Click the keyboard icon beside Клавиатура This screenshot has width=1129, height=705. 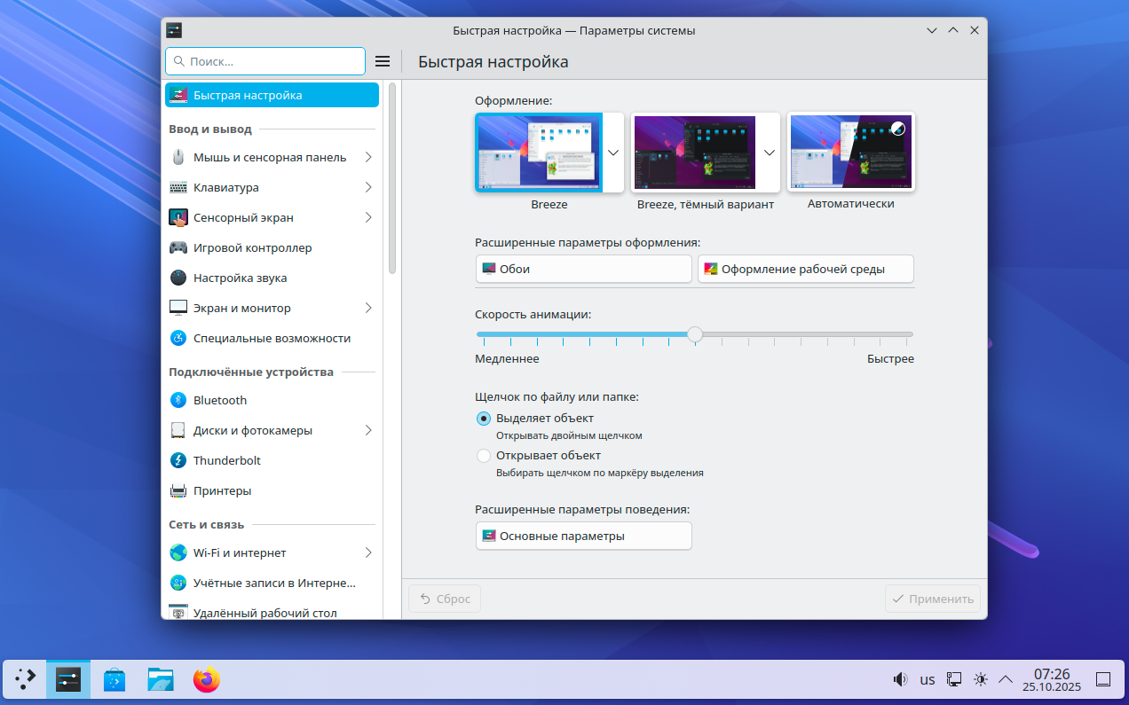coord(178,187)
